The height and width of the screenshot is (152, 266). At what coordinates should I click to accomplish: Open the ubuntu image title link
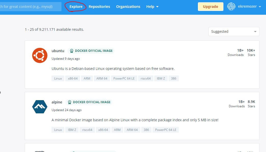(x=58, y=51)
